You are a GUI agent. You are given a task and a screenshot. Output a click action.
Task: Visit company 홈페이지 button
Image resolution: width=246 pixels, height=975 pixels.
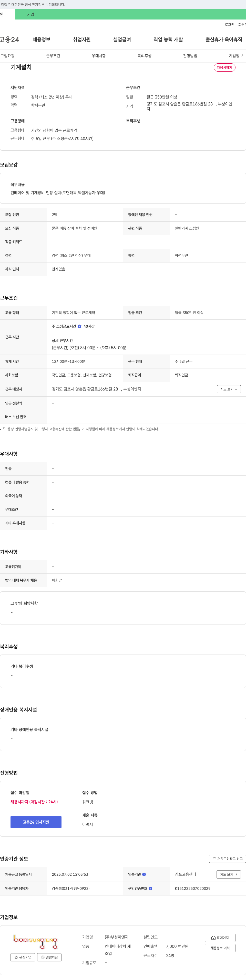click(220, 938)
